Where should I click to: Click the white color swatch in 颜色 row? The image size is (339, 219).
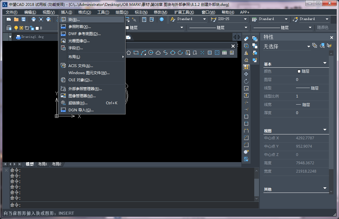(x=299, y=71)
